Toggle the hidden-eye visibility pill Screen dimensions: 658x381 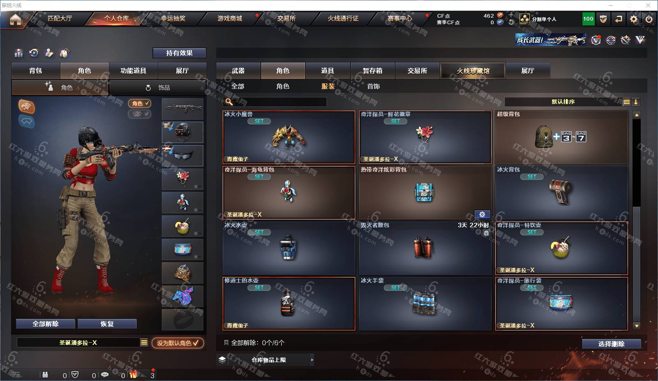coord(140,114)
